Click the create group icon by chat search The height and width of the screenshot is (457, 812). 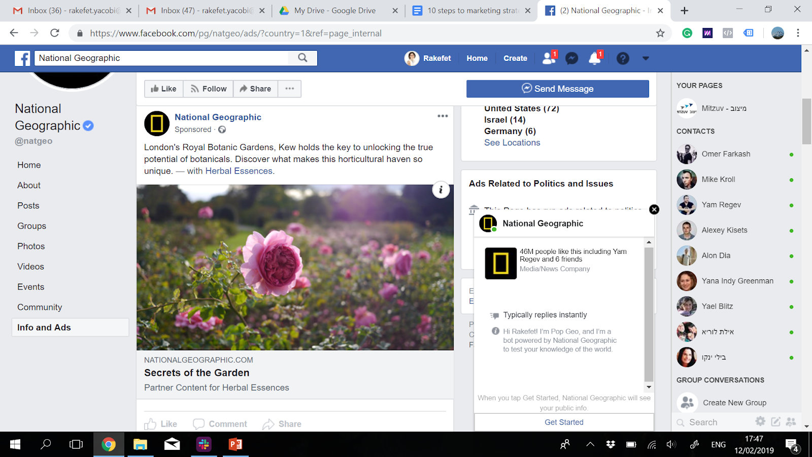point(791,421)
